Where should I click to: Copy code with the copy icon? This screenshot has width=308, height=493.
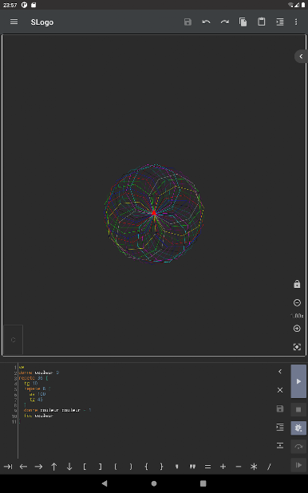point(243,22)
